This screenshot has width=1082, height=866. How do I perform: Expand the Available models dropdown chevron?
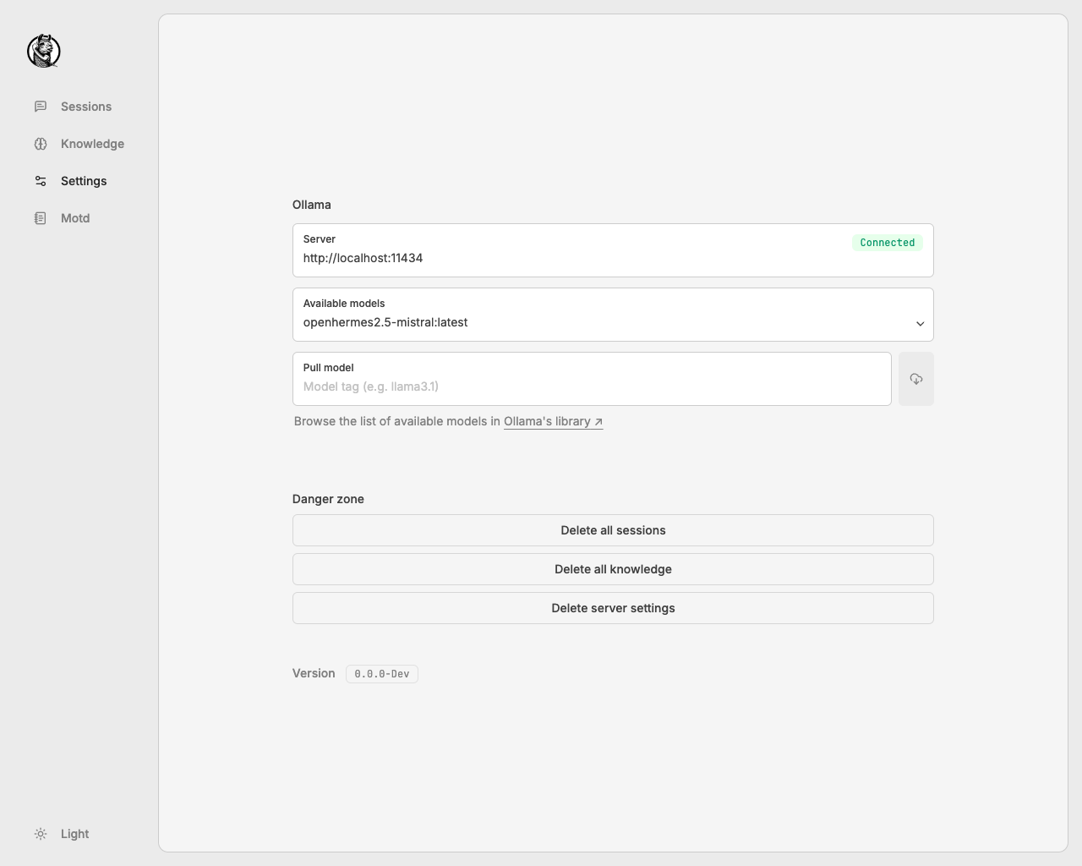coord(920,323)
